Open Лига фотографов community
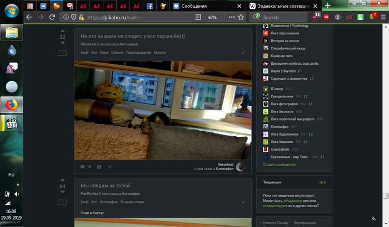This screenshot has width=389, height=227. [284, 104]
